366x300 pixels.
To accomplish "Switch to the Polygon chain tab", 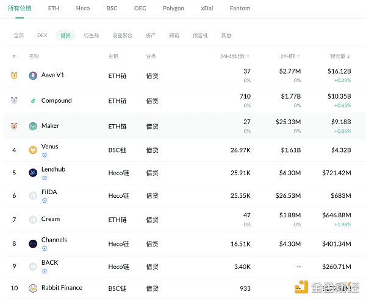I will pos(173,9).
